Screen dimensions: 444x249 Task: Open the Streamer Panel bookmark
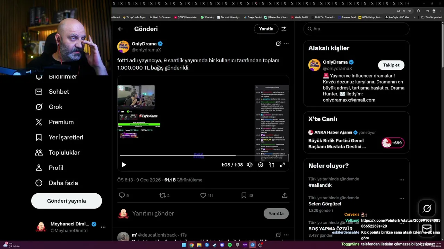pyautogui.click(x=346, y=17)
